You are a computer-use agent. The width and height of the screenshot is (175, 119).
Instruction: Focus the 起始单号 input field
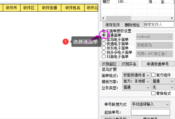tap(150, 112)
